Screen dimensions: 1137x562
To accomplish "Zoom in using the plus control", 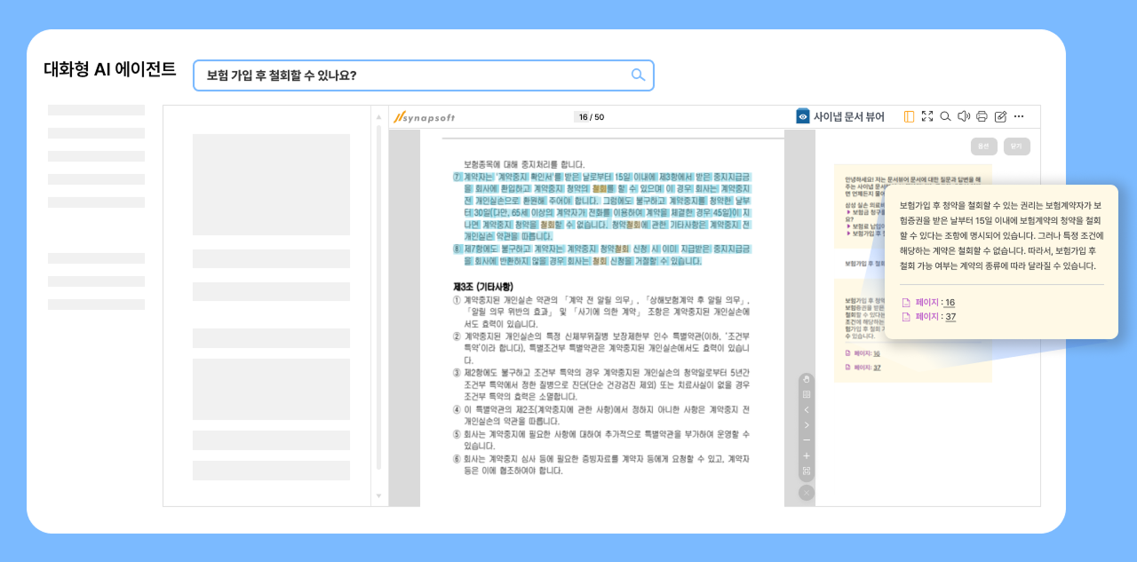I will pos(807,455).
